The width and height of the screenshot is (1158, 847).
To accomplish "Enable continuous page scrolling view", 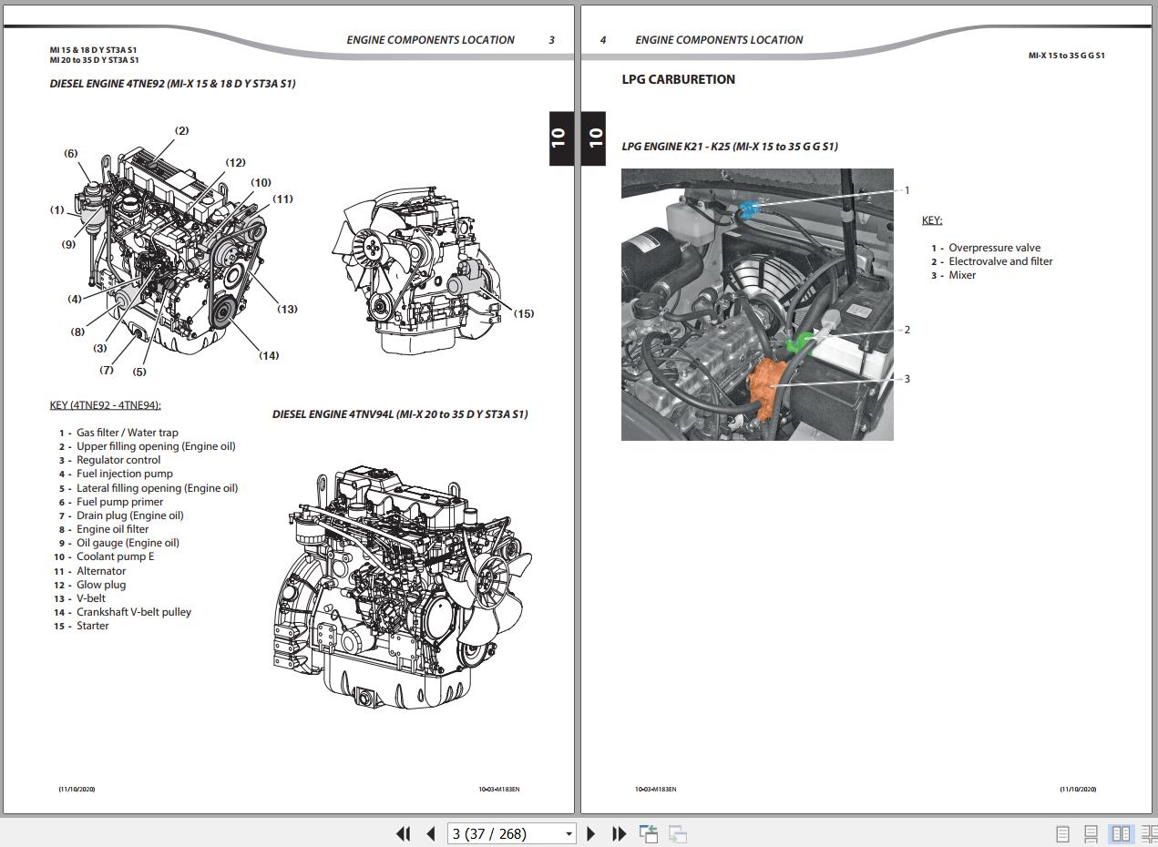I will (x=1091, y=833).
